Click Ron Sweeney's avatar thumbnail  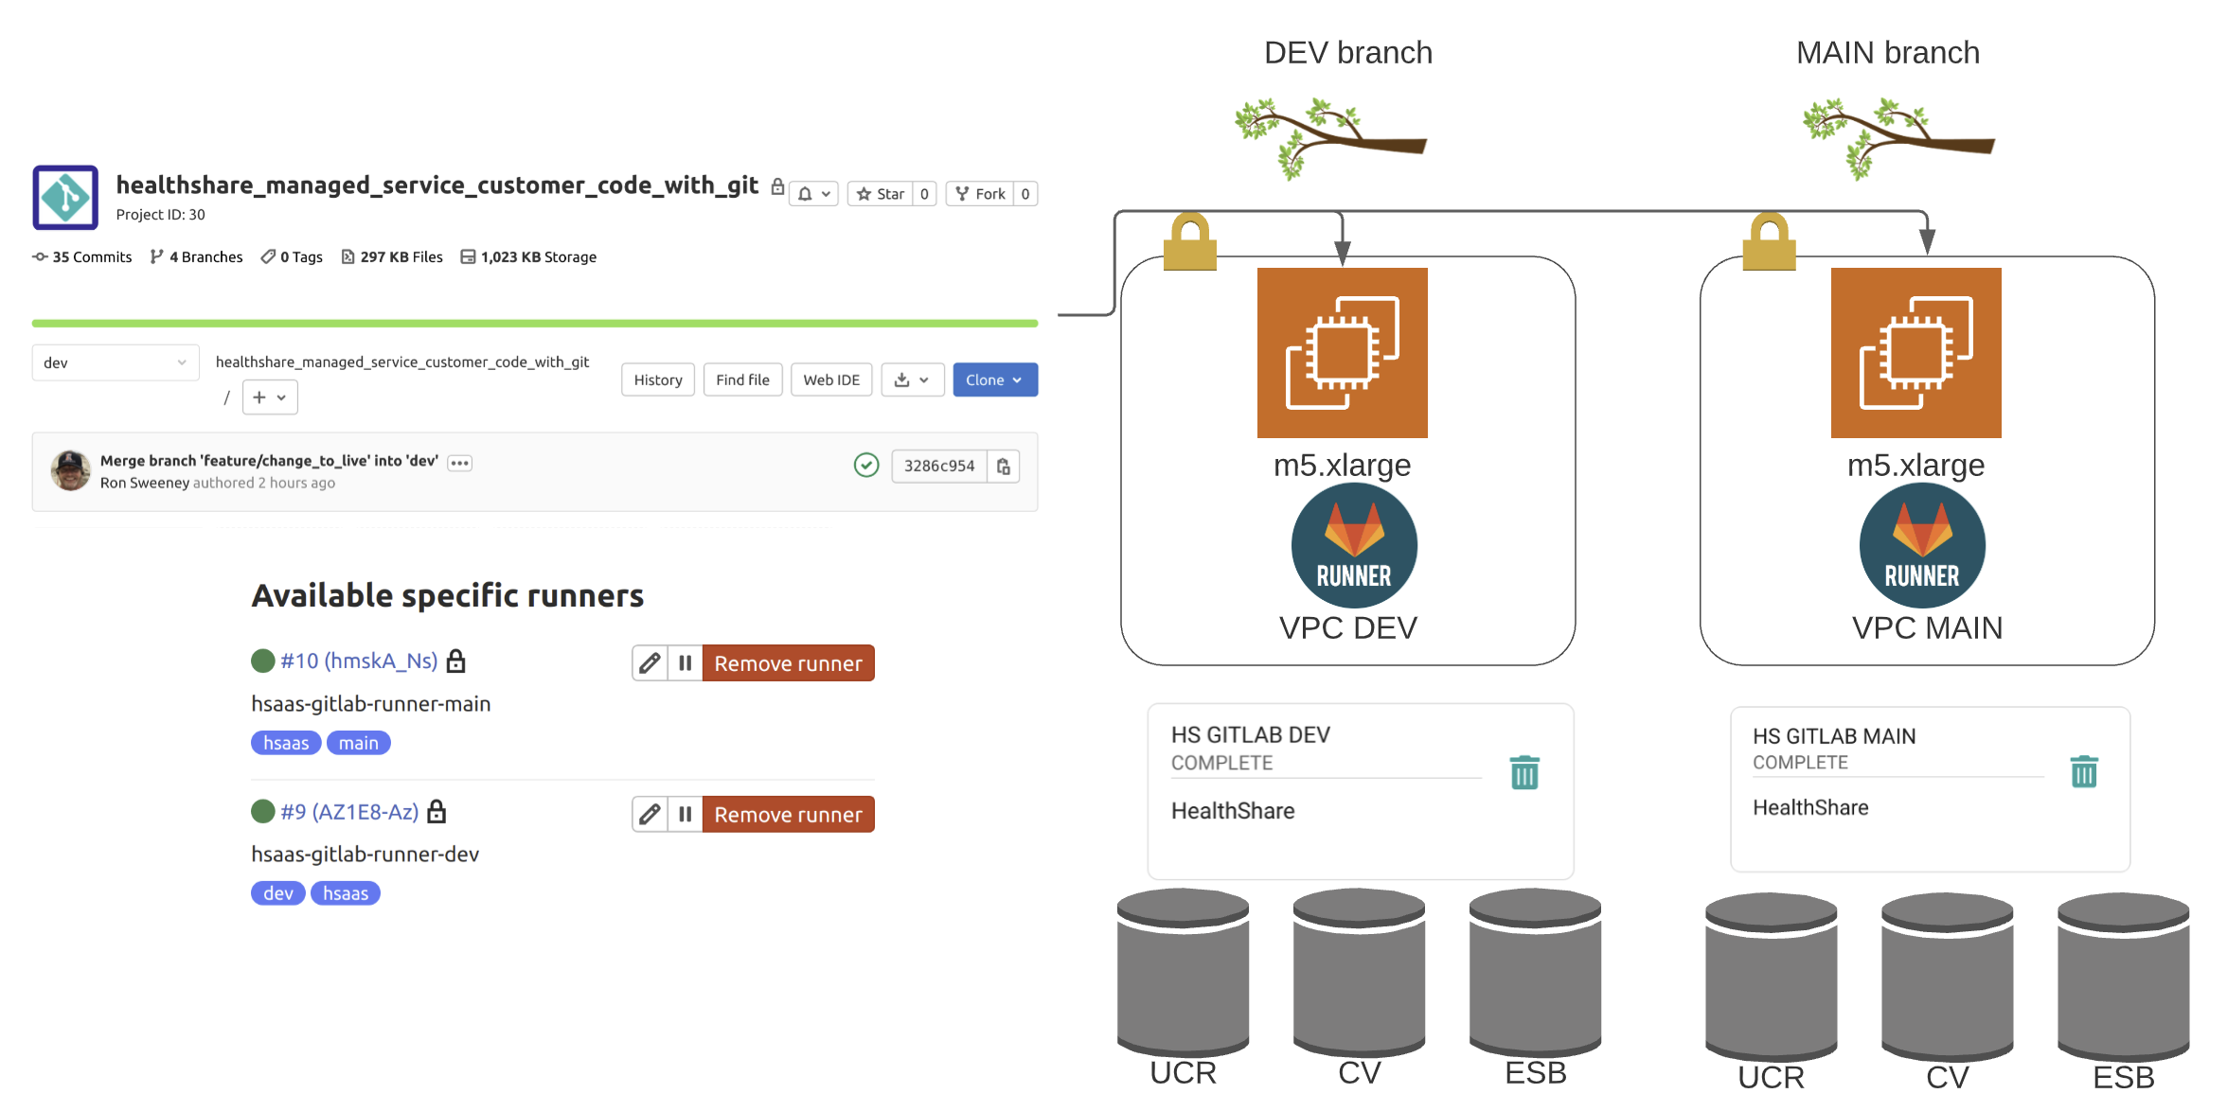(70, 470)
